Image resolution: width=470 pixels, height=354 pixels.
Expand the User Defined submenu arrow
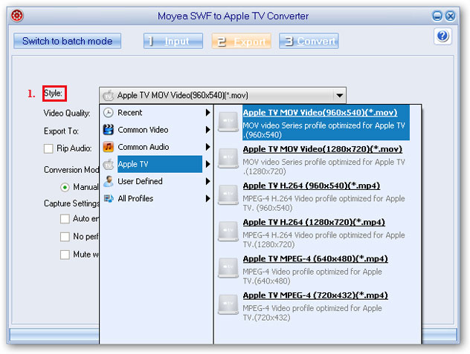pos(207,181)
